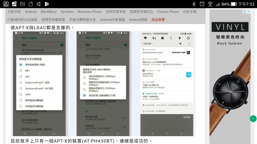The image size is (257, 144).
Task: Tap 全部清除 in notification shade screenshot
Action: pyautogui.click(x=187, y=117)
